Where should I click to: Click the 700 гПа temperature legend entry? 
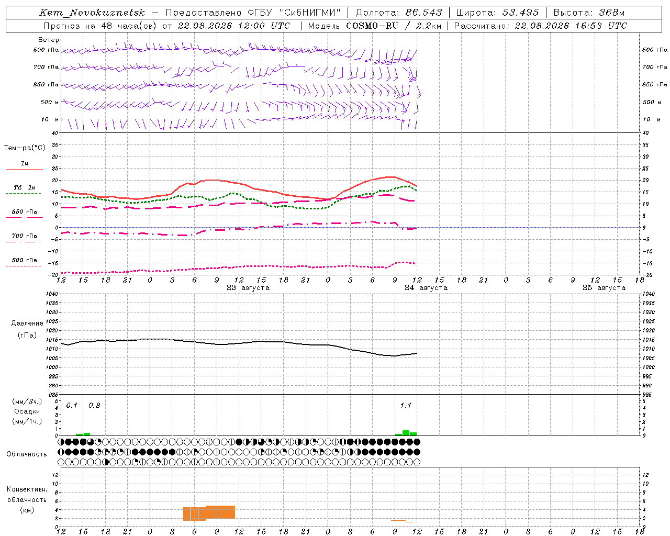tap(24, 238)
